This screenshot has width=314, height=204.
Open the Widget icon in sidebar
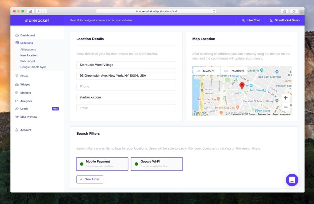pyautogui.click(x=17, y=84)
